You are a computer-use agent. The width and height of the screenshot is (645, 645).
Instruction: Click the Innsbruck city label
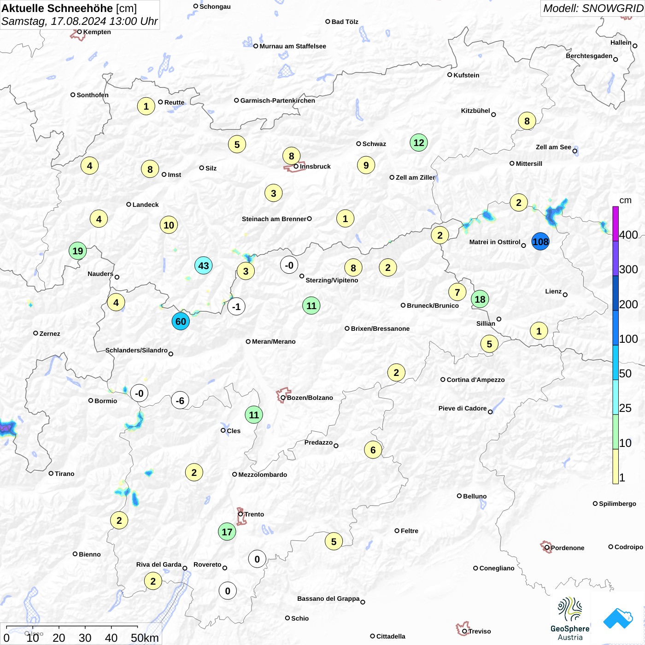315,166
